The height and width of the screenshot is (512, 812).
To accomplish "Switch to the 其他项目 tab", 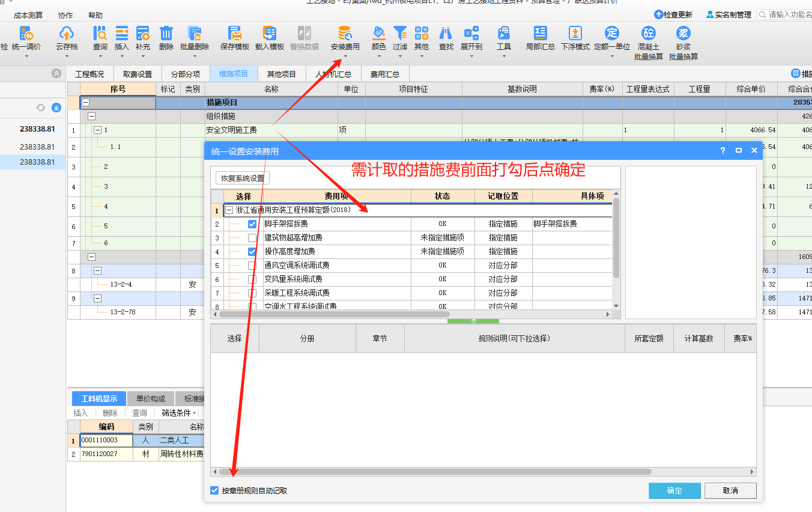I will 282,74.
